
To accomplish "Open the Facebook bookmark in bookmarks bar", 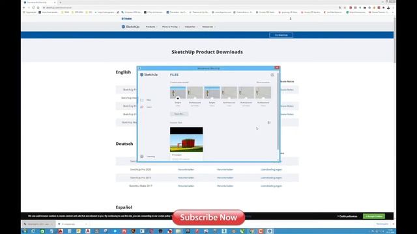I will click(x=177, y=12).
